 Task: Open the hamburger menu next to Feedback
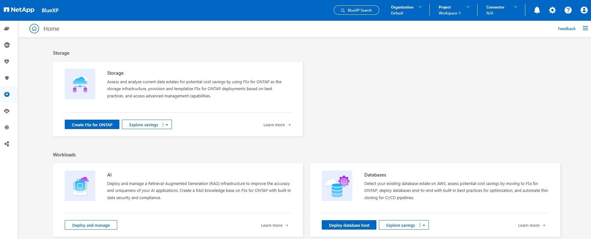[x=585, y=28]
